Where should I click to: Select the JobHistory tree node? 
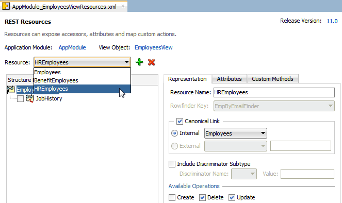point(49,98)
